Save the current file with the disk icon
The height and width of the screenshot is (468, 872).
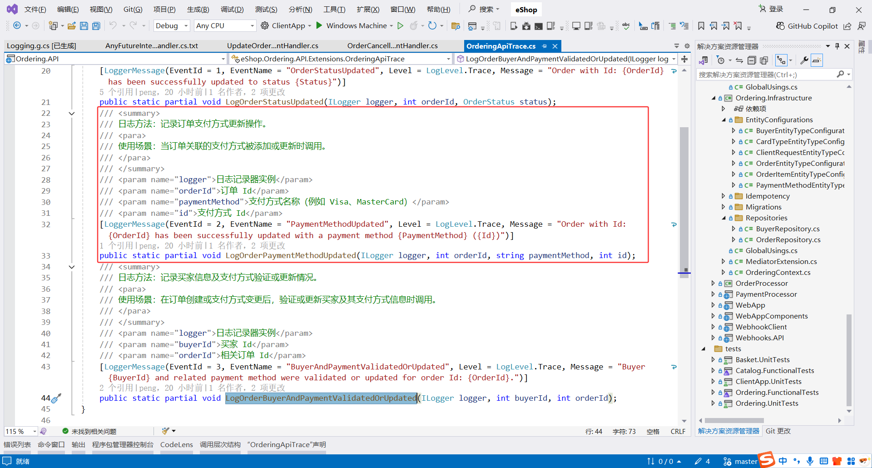click(x=84, y=26)
